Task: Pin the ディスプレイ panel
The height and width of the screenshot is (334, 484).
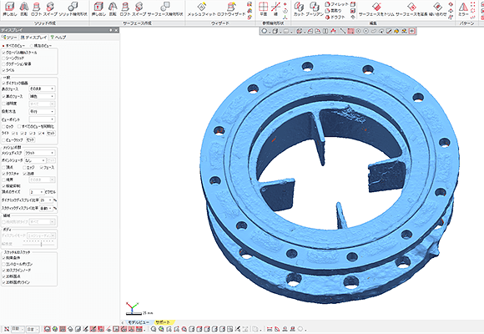Action: [111, 30]
